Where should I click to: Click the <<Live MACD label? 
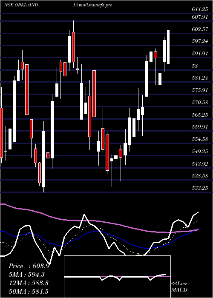click(x=179, y=287)
